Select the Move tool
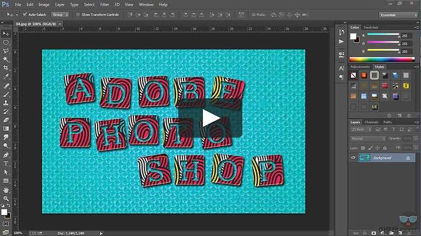Screen dimensions: 421x236 pos(6,33)
